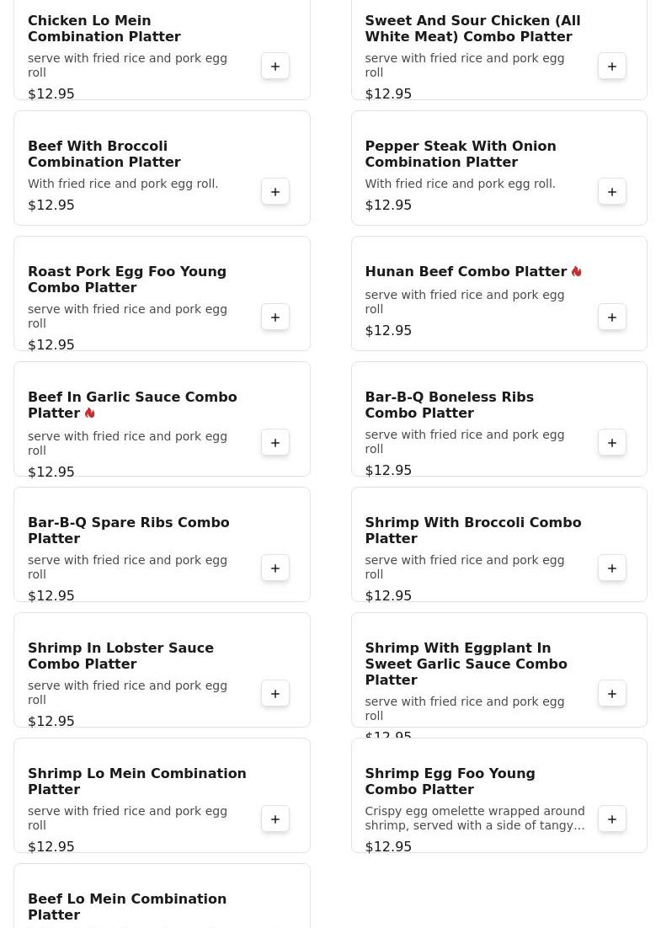661x928 pixels.
Task: Add Shrimp With Broccoli Combo Platter
Action: tap(612, 568)
